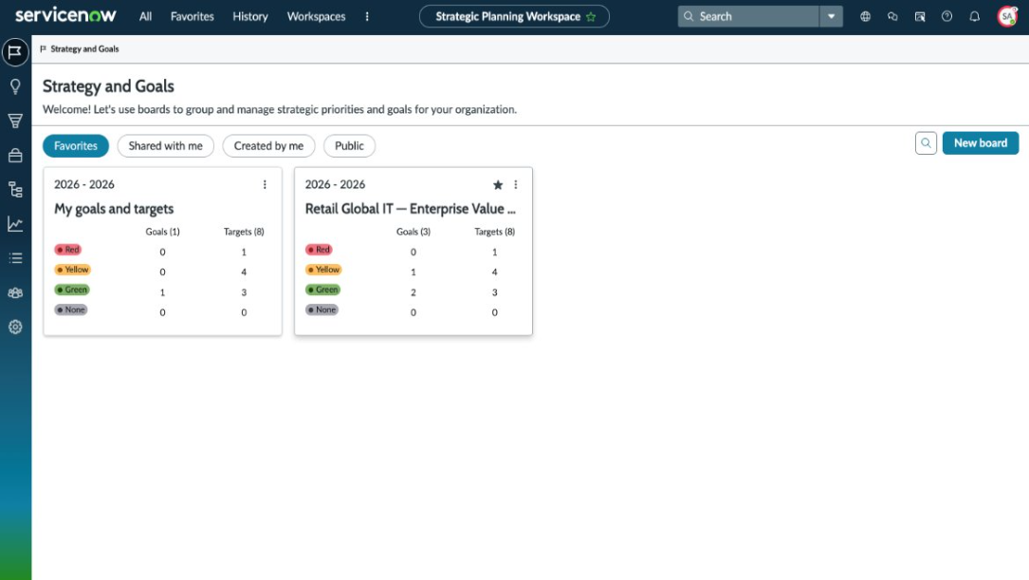Open the Workspaces menu
This screenshot has height=580, width=1029.
click(316, 16)
